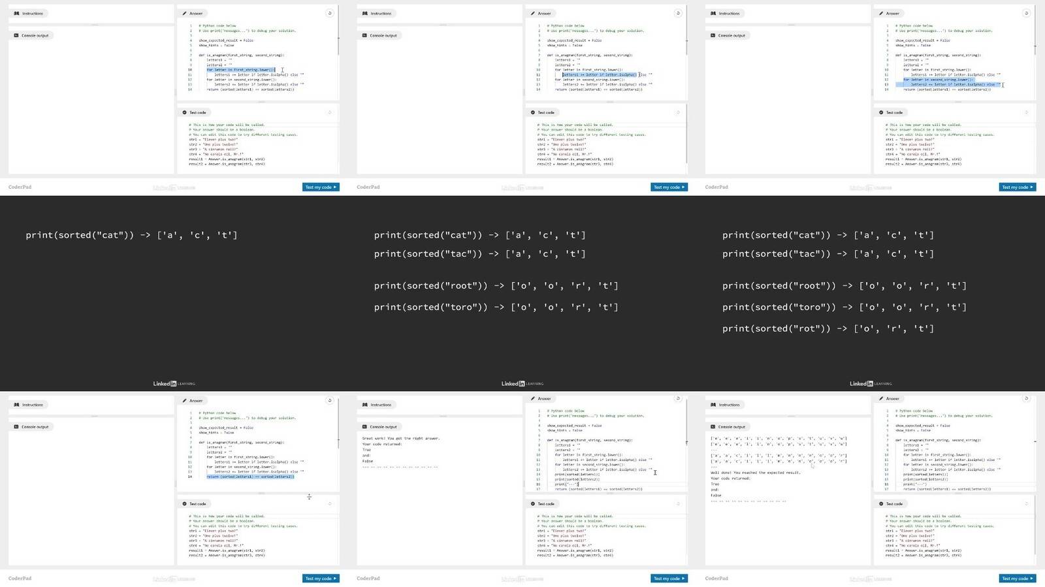Click highlighted line 11 in the Answer editor
The width and height of the screenshot is (1045, 587).
[x=599, y=74]
